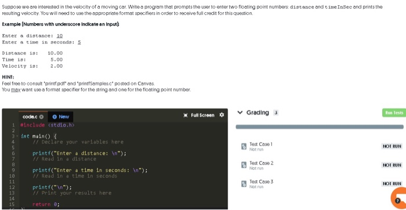The height and width of the screenshot is (210, 406).
Task: Click the grading count badge 3
Action: click(275, 113)
